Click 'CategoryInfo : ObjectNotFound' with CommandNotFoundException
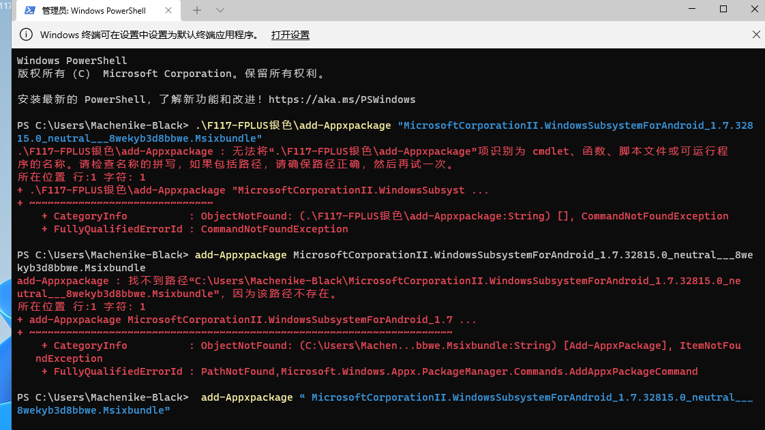 click(385, 216)
